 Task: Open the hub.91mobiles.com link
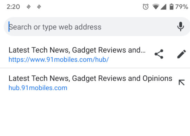pos(38,88)
